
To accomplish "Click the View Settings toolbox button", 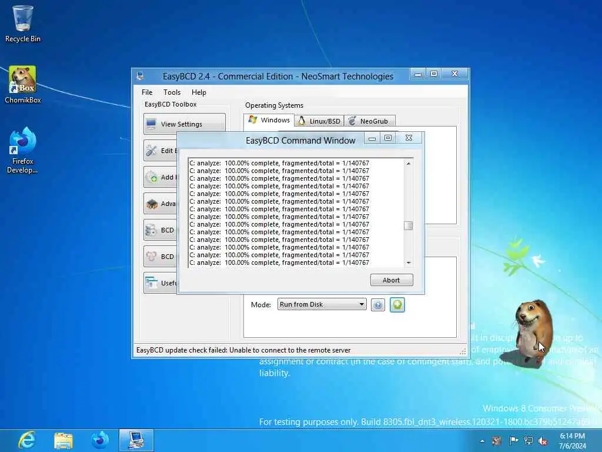I will coord(184,124).
